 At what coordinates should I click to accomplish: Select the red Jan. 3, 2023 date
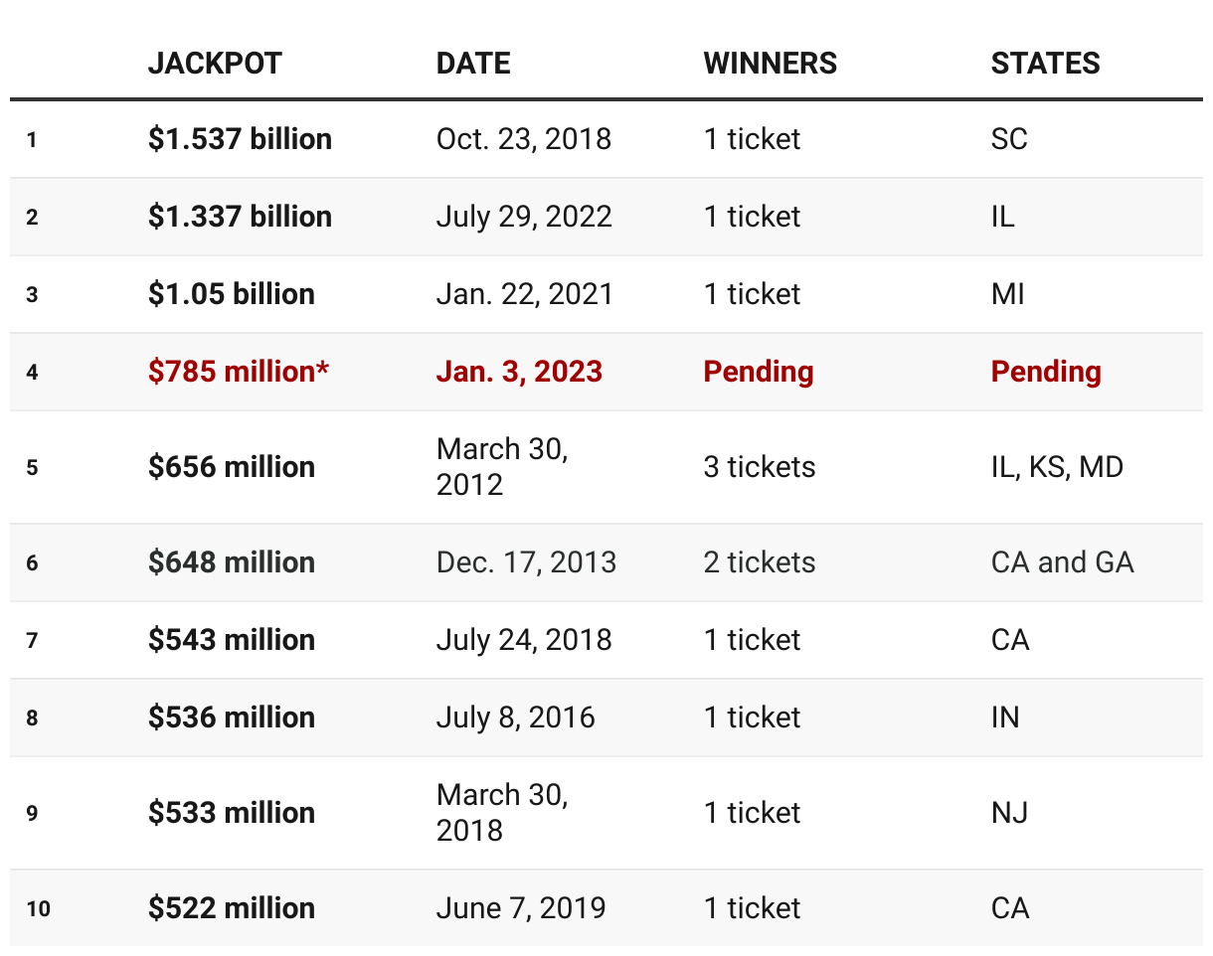519,372
